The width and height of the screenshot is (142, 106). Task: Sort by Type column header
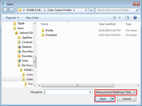point(129,24)
